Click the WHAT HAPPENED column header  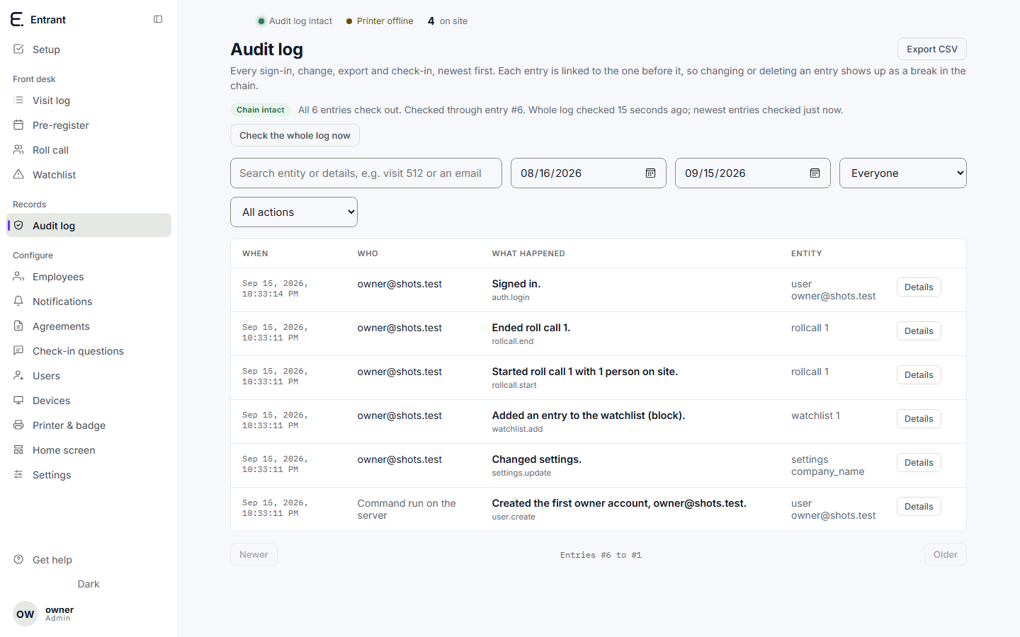528,253
